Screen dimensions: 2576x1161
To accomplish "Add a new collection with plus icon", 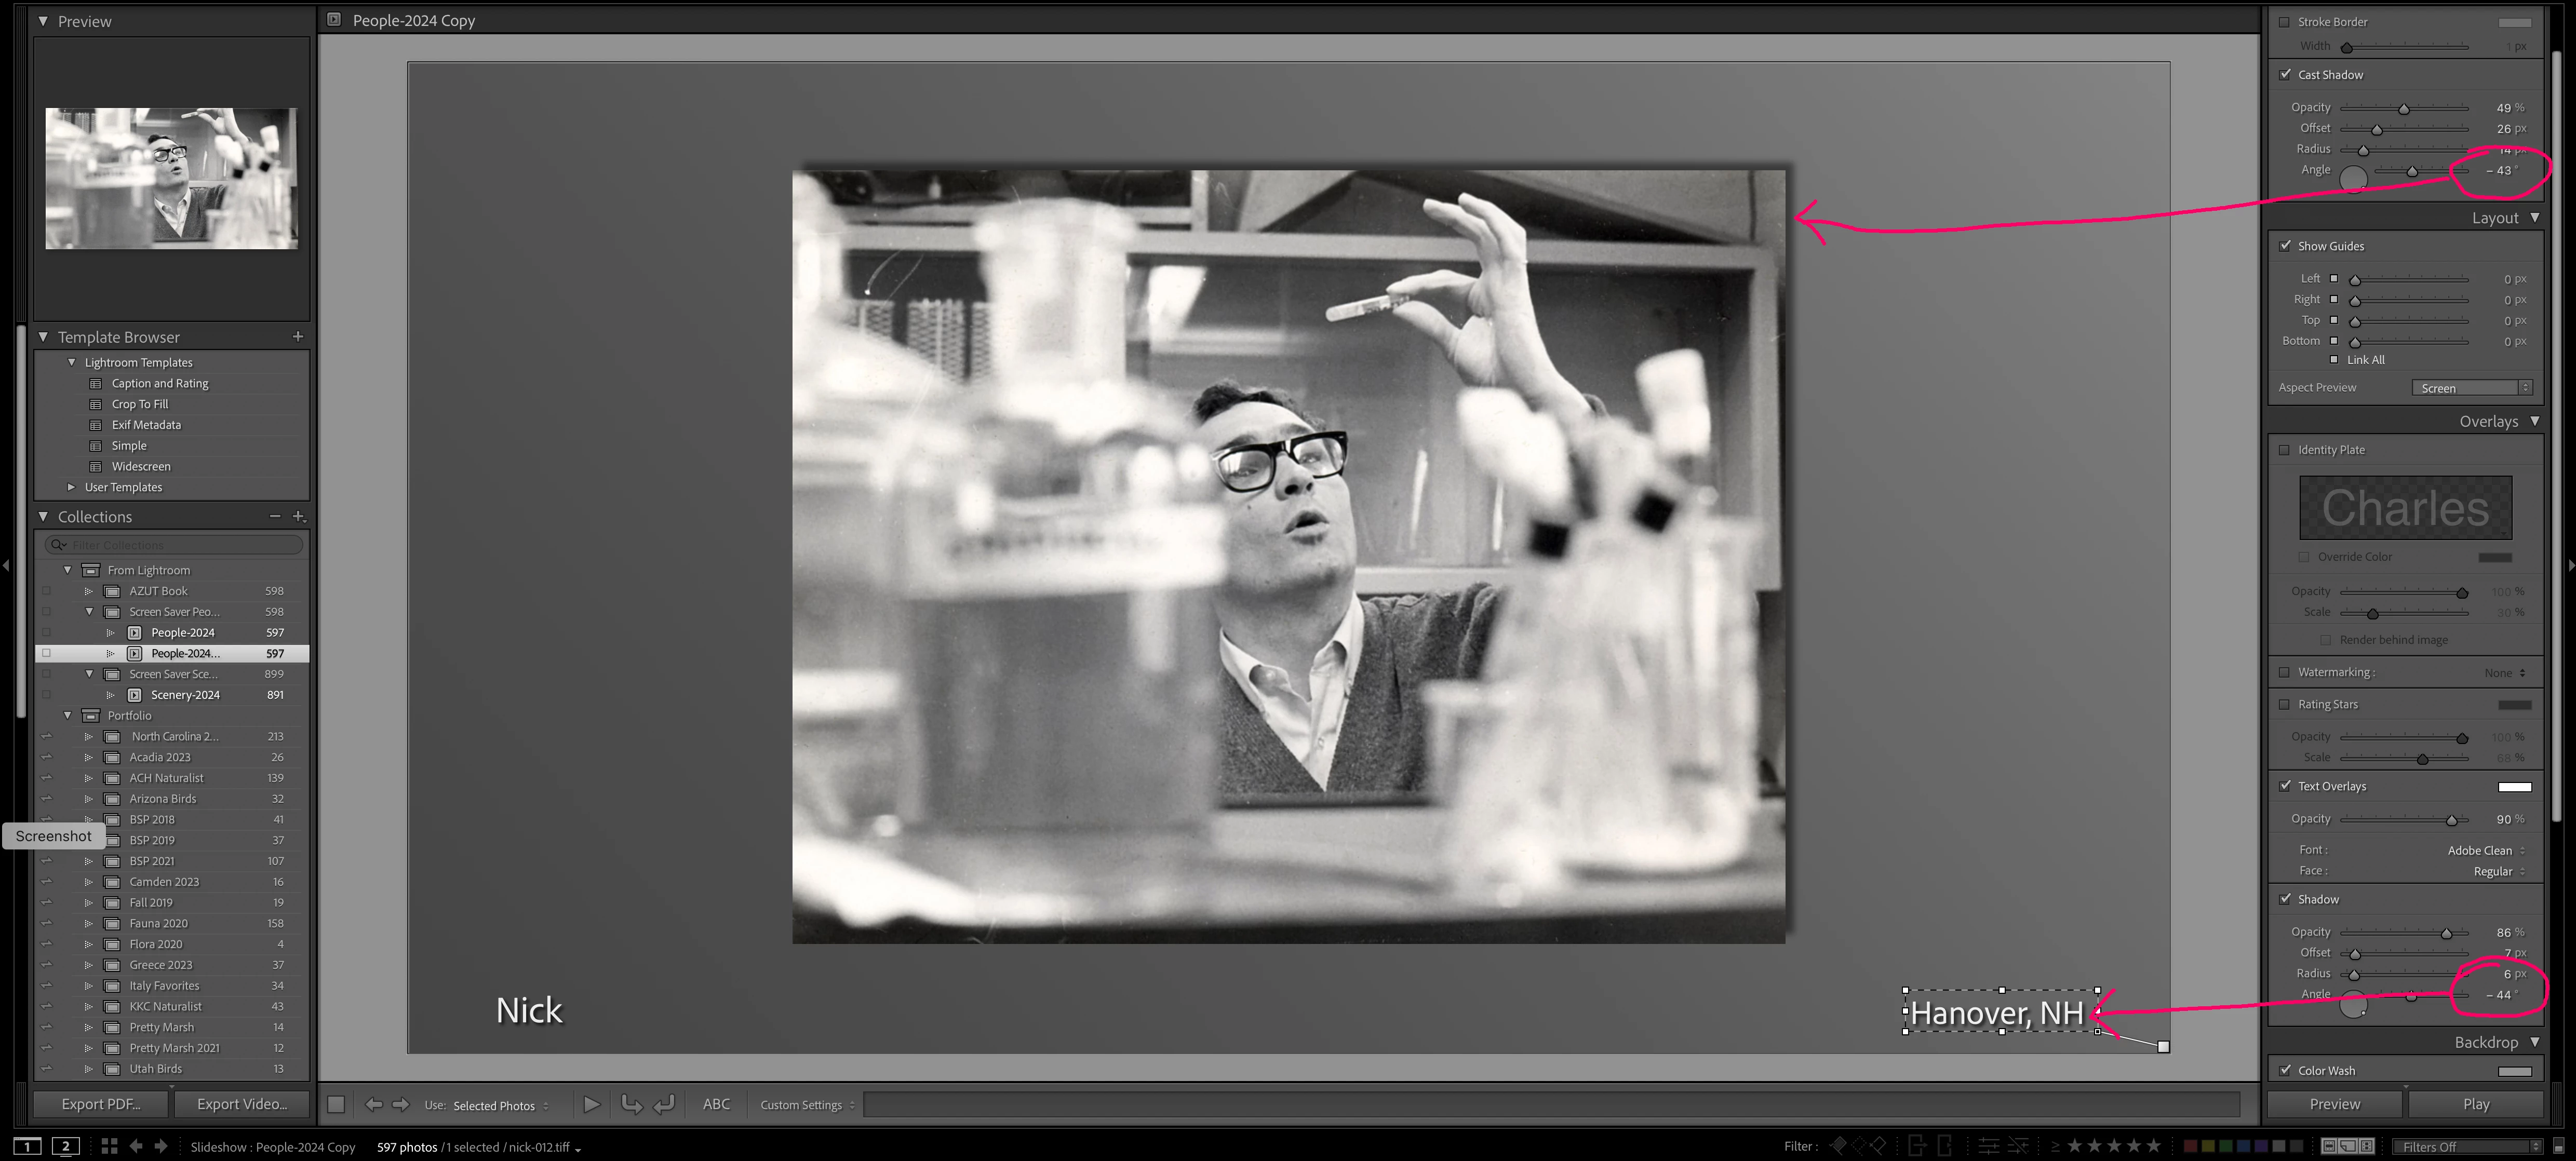I will click(298, 516).
